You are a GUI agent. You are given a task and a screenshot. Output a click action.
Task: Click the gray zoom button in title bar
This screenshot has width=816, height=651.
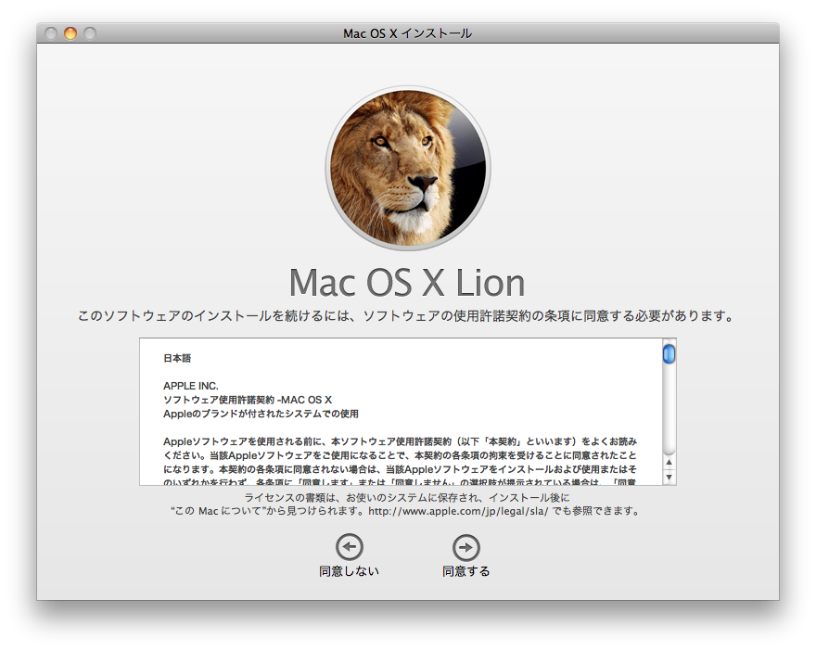pos(90,33)
